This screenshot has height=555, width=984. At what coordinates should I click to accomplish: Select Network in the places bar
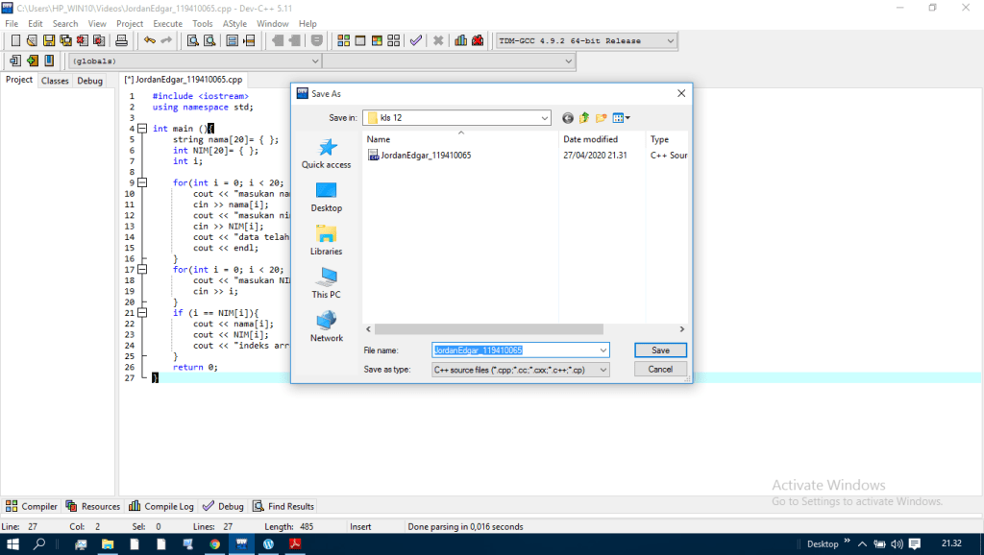[326, 326]
